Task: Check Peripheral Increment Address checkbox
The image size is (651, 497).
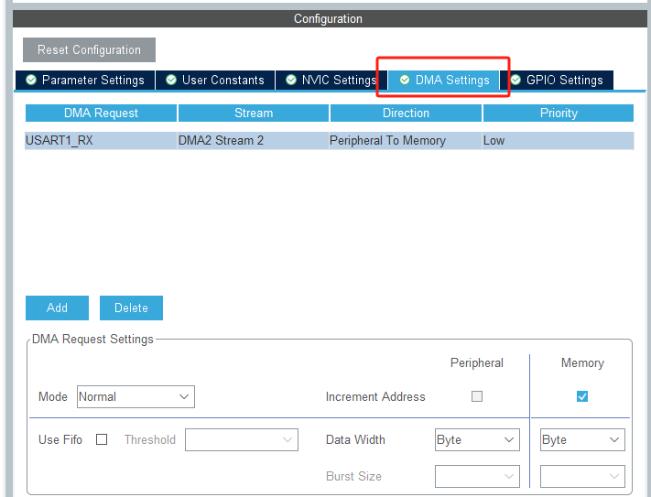Action: [x=476, y=396]
